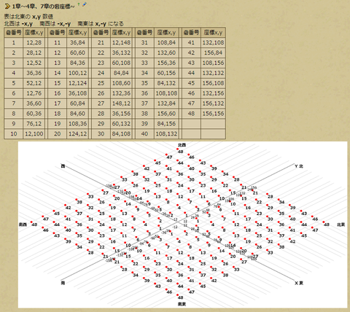Select the coordinate cell 132,84
Screen dimensions: 350x312
166,104
